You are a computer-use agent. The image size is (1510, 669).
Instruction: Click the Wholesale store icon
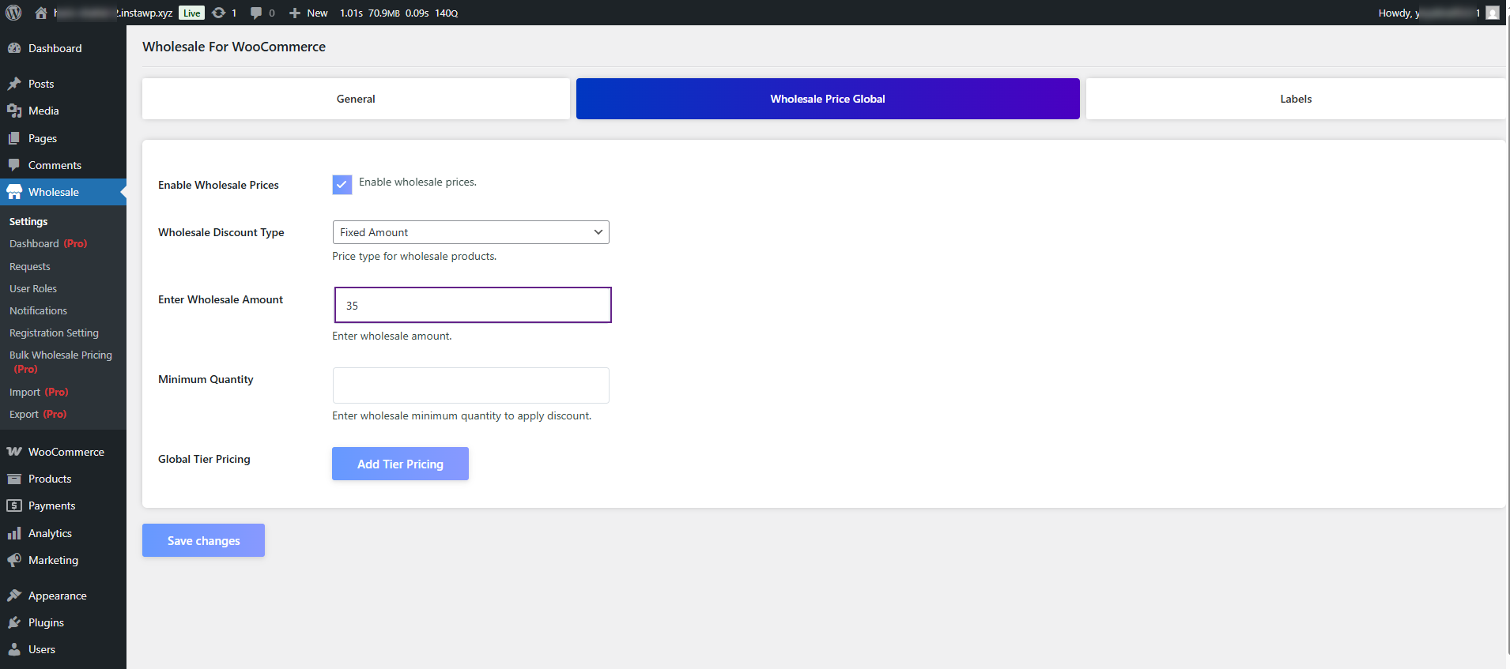pyautogui.click(x=14, y=192)
